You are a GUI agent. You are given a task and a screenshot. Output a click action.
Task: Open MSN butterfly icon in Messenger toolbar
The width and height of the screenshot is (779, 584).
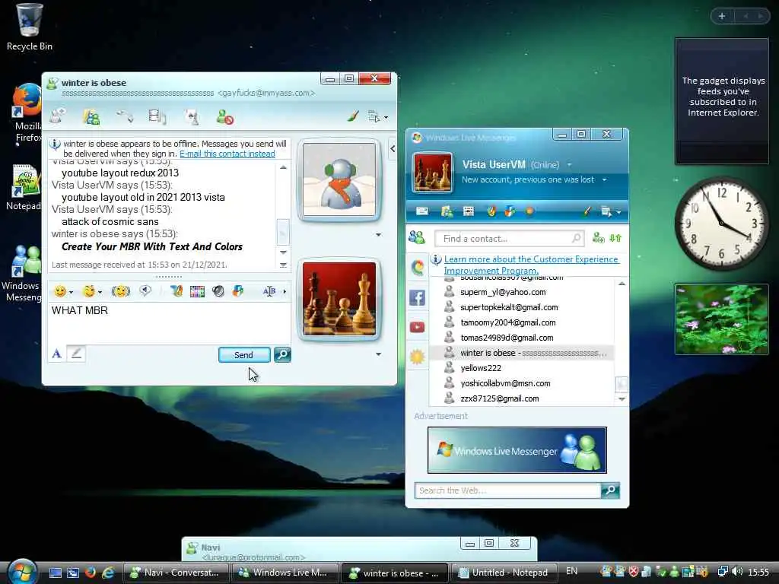pyautogui.click(x=491, y=211)
